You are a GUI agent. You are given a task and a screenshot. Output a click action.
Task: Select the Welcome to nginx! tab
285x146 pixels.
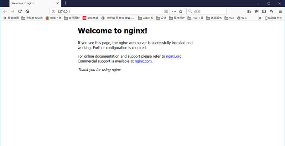tap(35, 4)
